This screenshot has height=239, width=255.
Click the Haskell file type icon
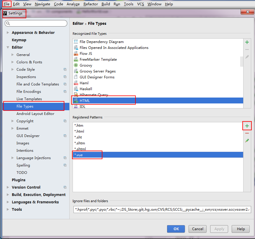pos(76,89)
